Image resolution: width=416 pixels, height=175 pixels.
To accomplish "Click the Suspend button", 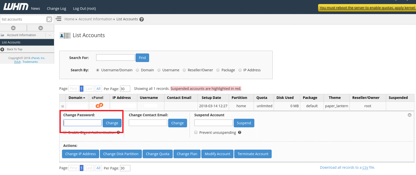I will [x=244, y=123].
